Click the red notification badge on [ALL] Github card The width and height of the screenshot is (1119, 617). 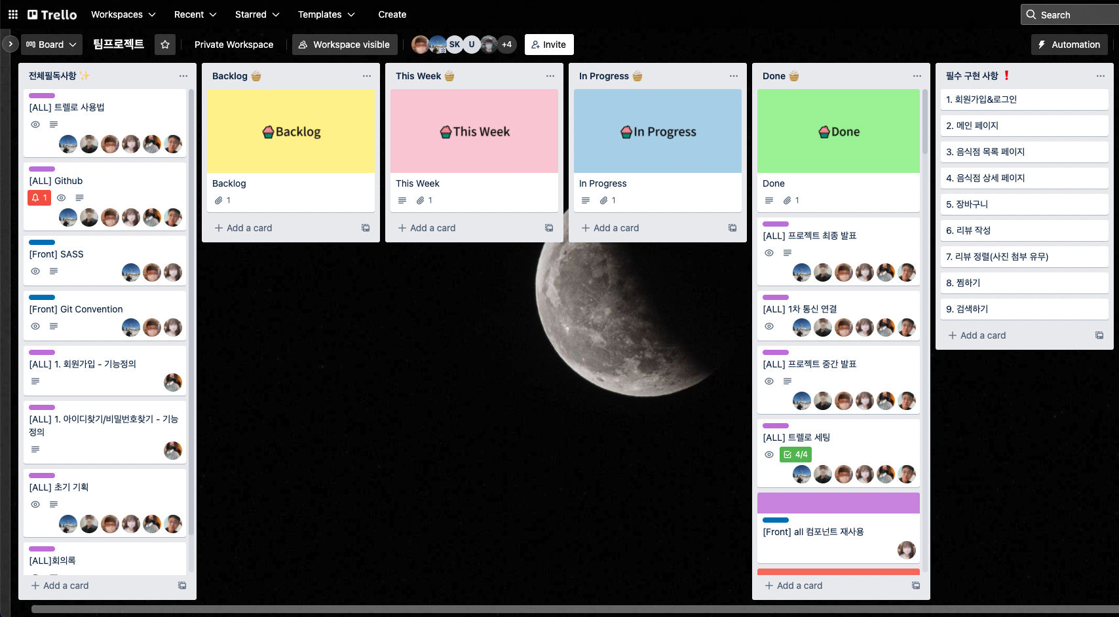(x=39, y=197)
